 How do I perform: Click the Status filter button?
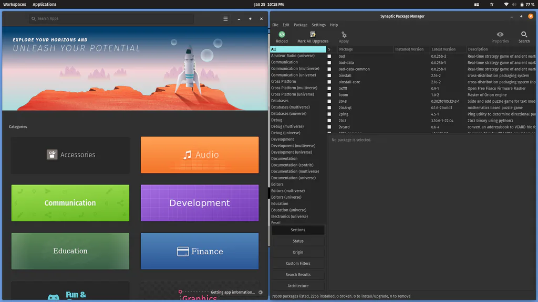[x=298, y=241]
